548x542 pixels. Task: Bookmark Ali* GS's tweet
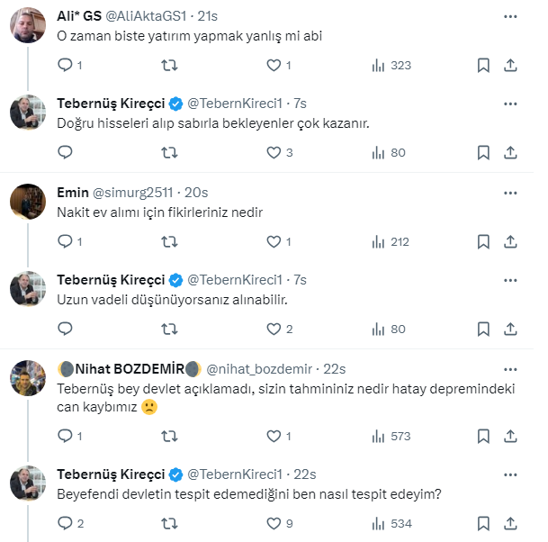pyautogui.click(x=483, y=65)
